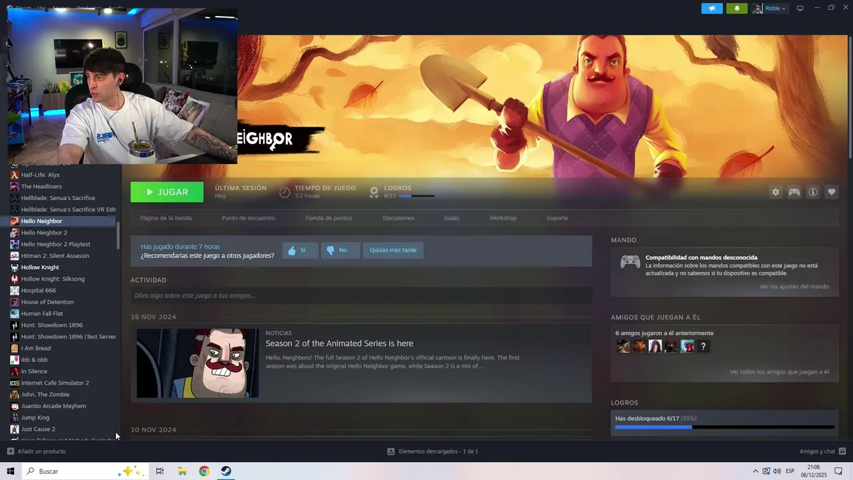
Task: Click the I Am Bread icon
Action: pyautogui.click(x=14, y=348)
